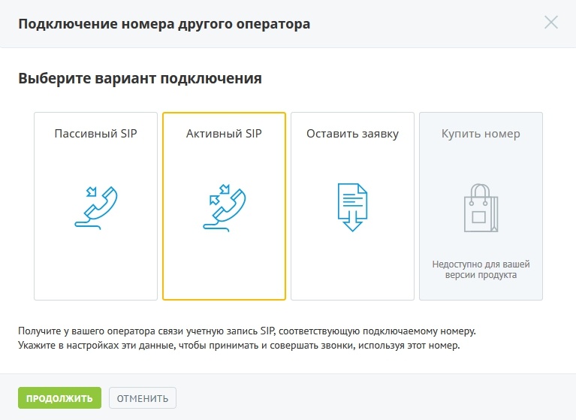Click the description line starting 'Укажите в настройках'
The image size is (576, 420).
(239, 346)
